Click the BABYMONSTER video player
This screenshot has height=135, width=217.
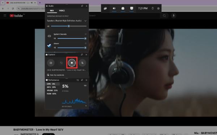click(126, 73)
